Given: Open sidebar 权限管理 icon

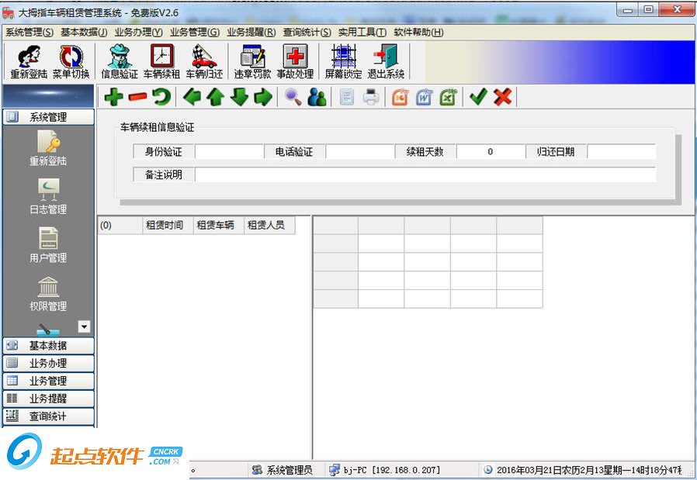Looking at the screenshot, I should [x=48, y=293].
